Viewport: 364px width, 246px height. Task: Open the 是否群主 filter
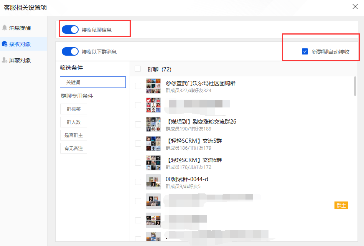[74, 135]
